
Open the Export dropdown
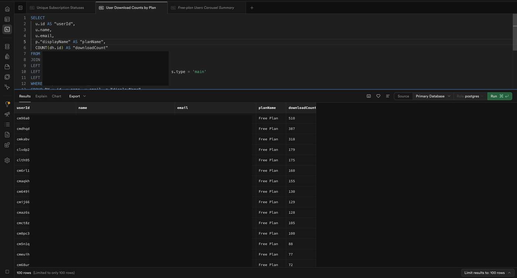click(x=78, y=96)
